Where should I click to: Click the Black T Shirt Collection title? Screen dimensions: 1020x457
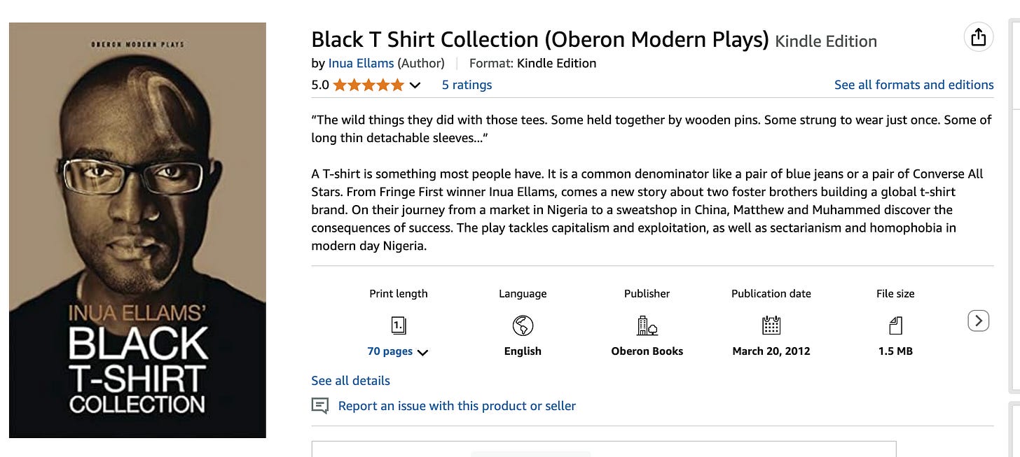coord(540,40)
